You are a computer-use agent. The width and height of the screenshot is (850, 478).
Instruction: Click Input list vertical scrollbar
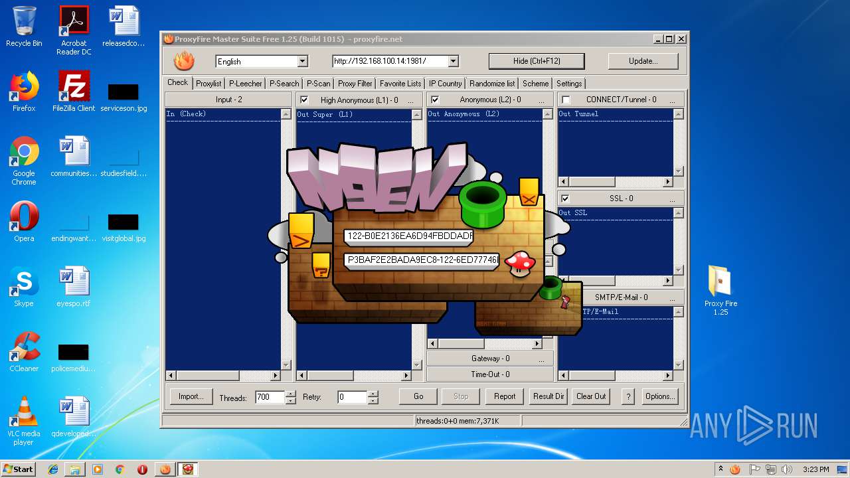coord(286,240)
